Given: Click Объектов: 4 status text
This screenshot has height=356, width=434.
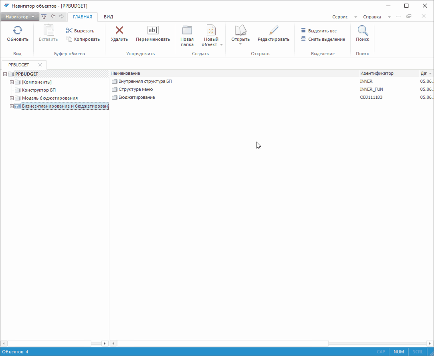Looking at the screenshot, I should pyautogui.click(x=15, y=352).
